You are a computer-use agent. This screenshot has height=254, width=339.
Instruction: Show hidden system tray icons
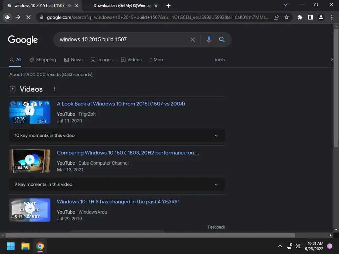click(x=280, y=246)
